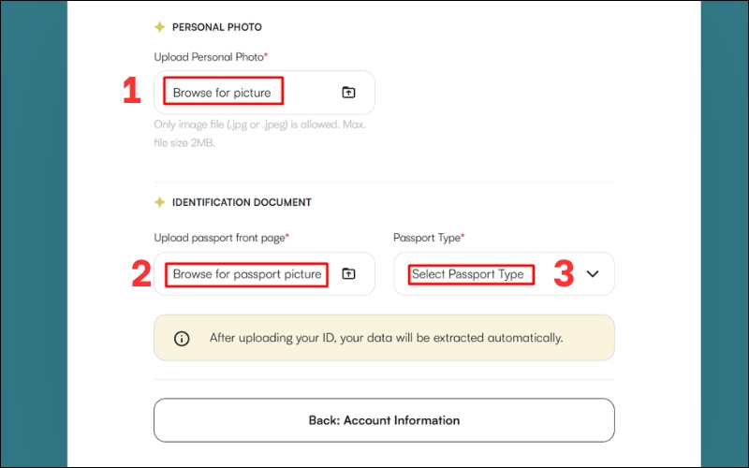The height and width of the screenshot is (468, 749).
Task: Click the red number 2 annotation
Action: pos(140,273)
